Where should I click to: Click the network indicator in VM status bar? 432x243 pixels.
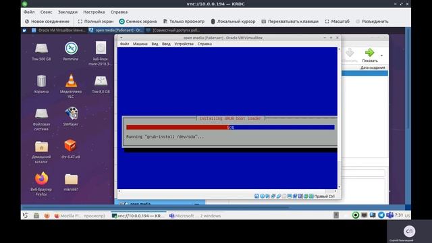(273, 196)
